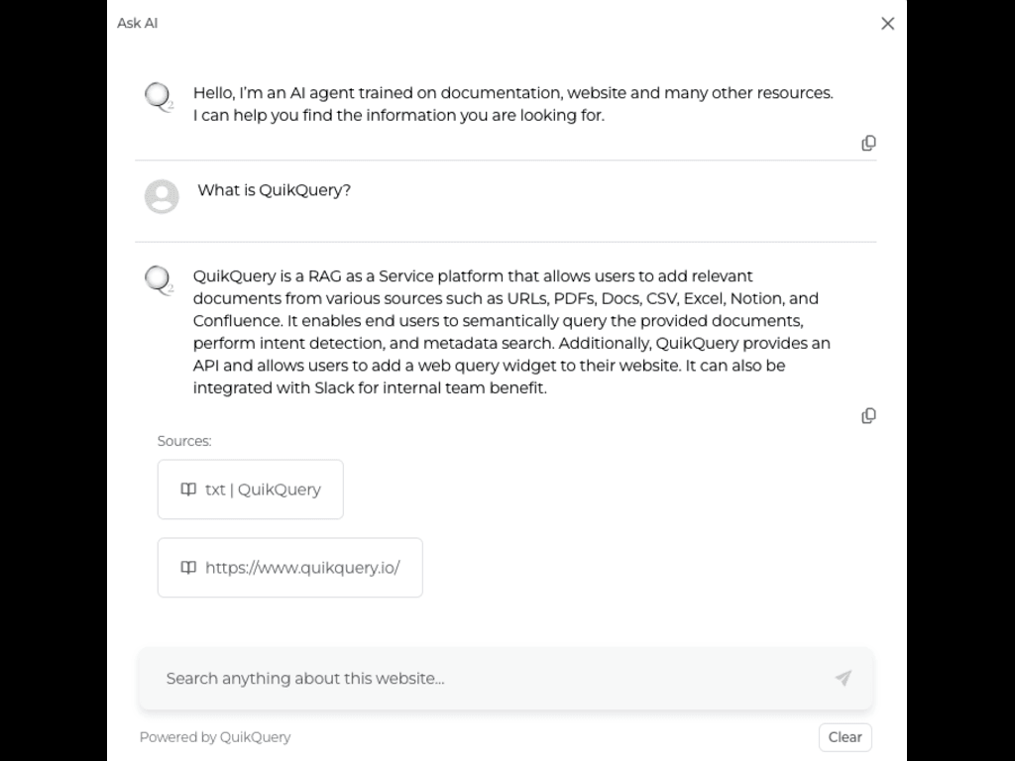This screenshot has height=761, width=1015.
Task: Copy the AI greeting message
Action: click(x=868, y=144)
